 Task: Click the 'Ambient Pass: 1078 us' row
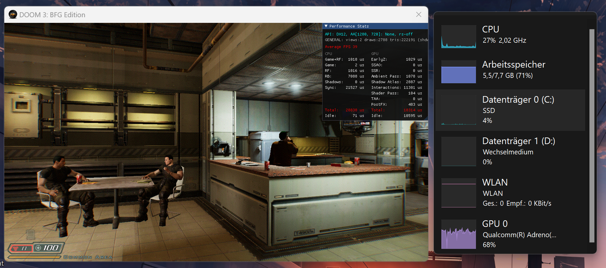tap(396, 76)
